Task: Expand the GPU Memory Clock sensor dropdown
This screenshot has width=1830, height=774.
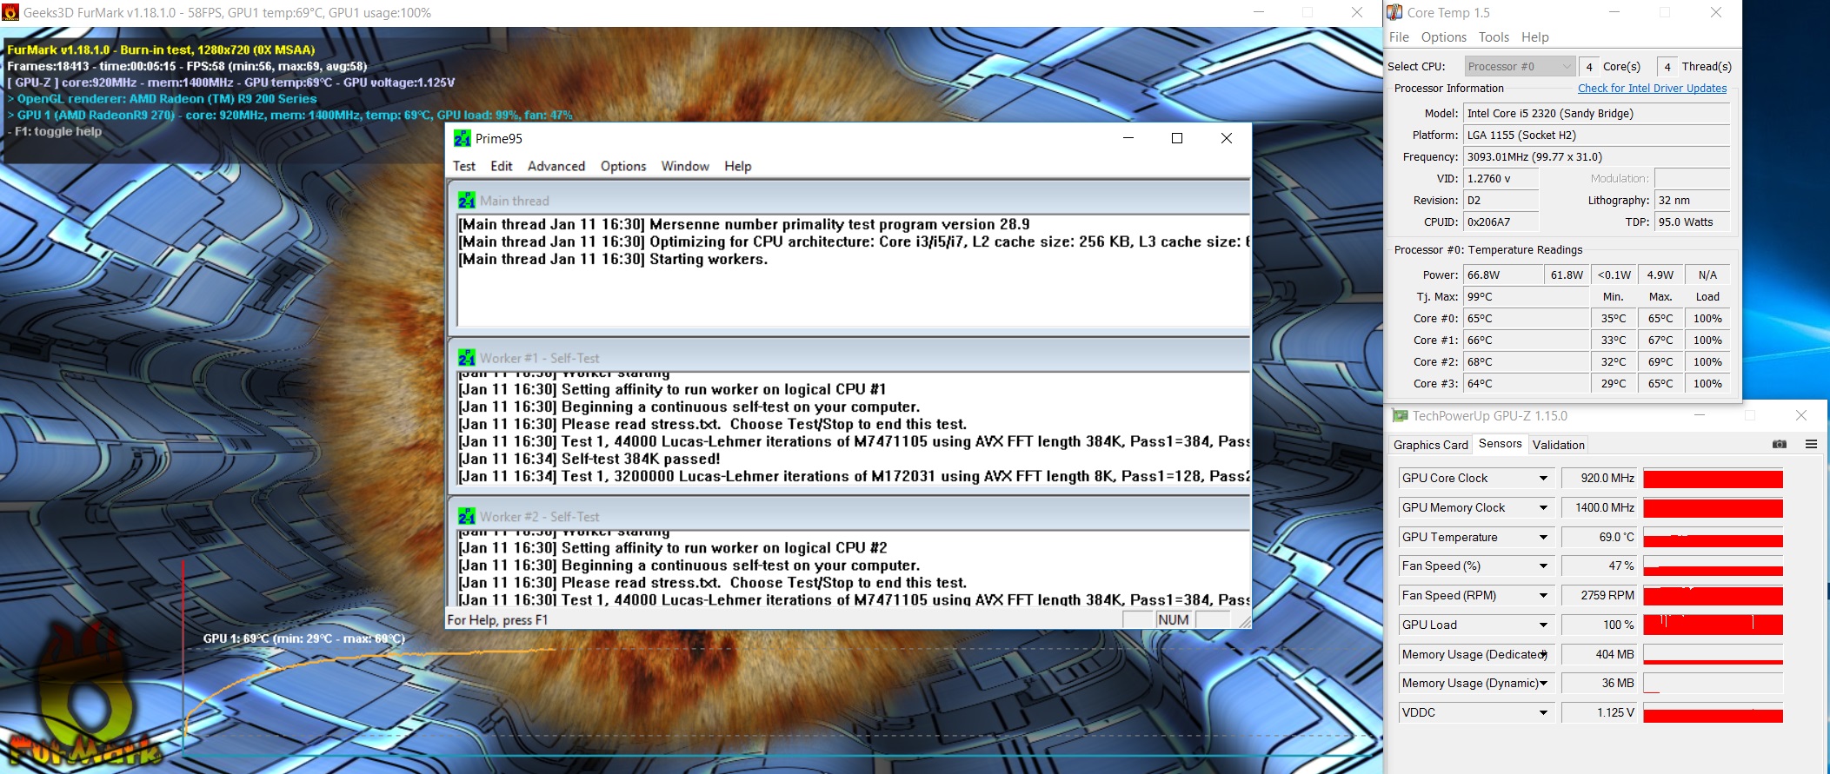Action: (x=1543, y=507)
